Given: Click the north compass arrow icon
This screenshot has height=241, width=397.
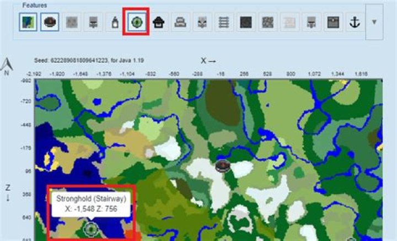Looking at the screenshot, I should tap(7, 67).
